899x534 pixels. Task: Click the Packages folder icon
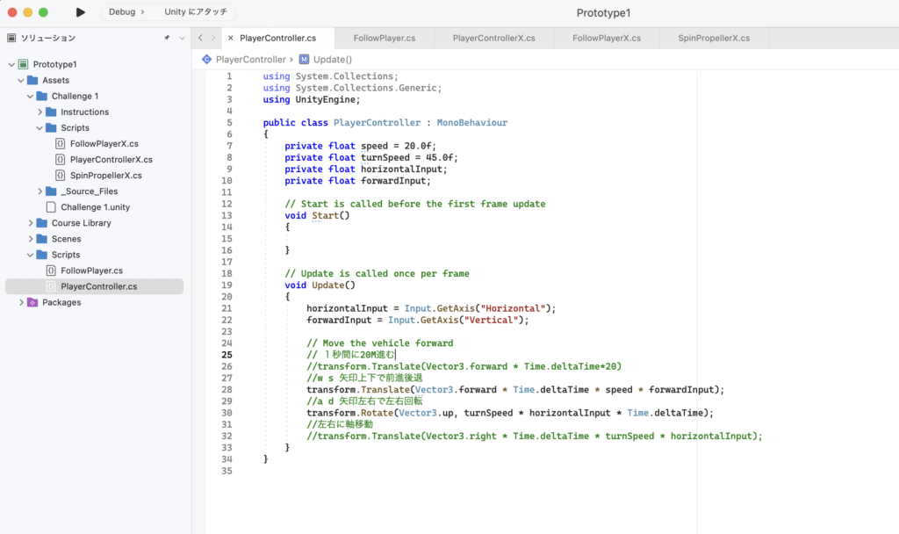(x=32, y=302)
